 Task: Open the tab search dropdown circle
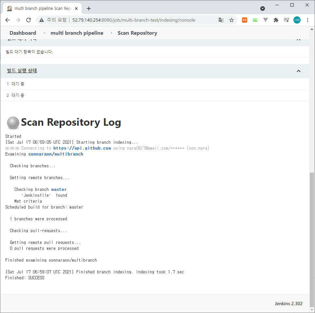tap(262, 9)
